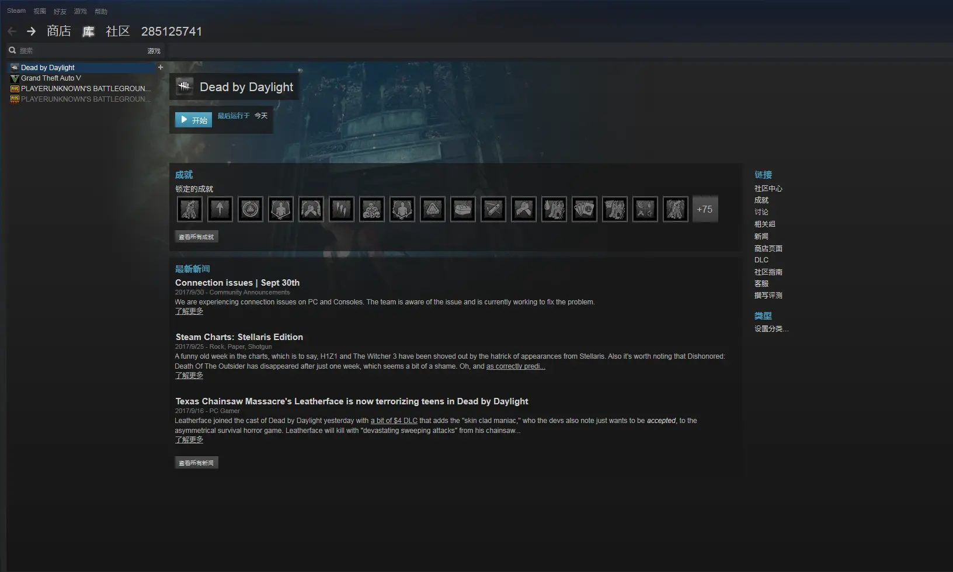953x572 pixels.
Task: Click the Dead by Daylight logo in the header
Action: [x=185, y=87]
